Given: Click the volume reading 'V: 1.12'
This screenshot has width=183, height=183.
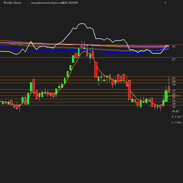Looking at the screenshot, I should click(x=176, y=117).
